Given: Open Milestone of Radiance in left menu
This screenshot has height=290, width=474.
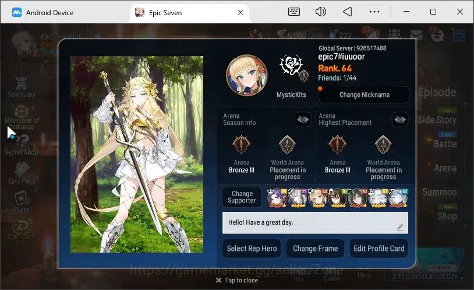Looking at the screenshot, I should [x=22, y=118].
